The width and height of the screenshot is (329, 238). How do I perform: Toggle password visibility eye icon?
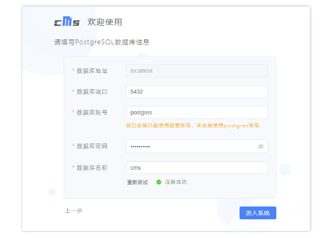point(261,146)
